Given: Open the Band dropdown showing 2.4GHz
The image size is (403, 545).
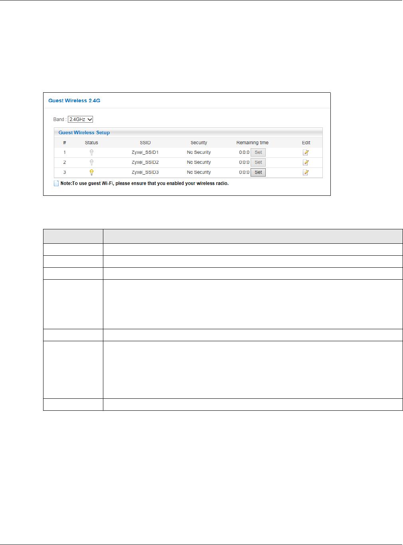Looking at the screenshot, I should coord(80,119).
